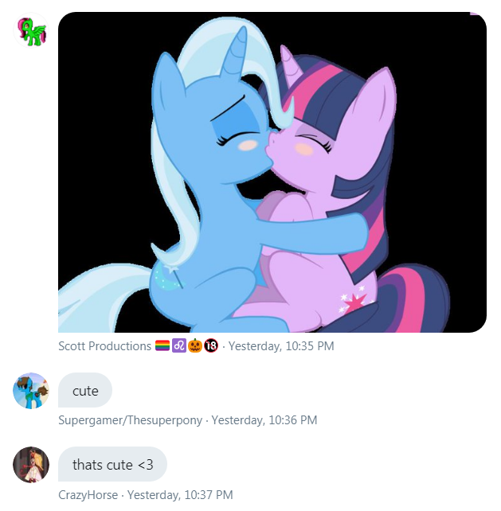Click the purple Leo zodiac emoji
Image resolution: width=501 pixels, height=511 pixels.
coord(178,345)
